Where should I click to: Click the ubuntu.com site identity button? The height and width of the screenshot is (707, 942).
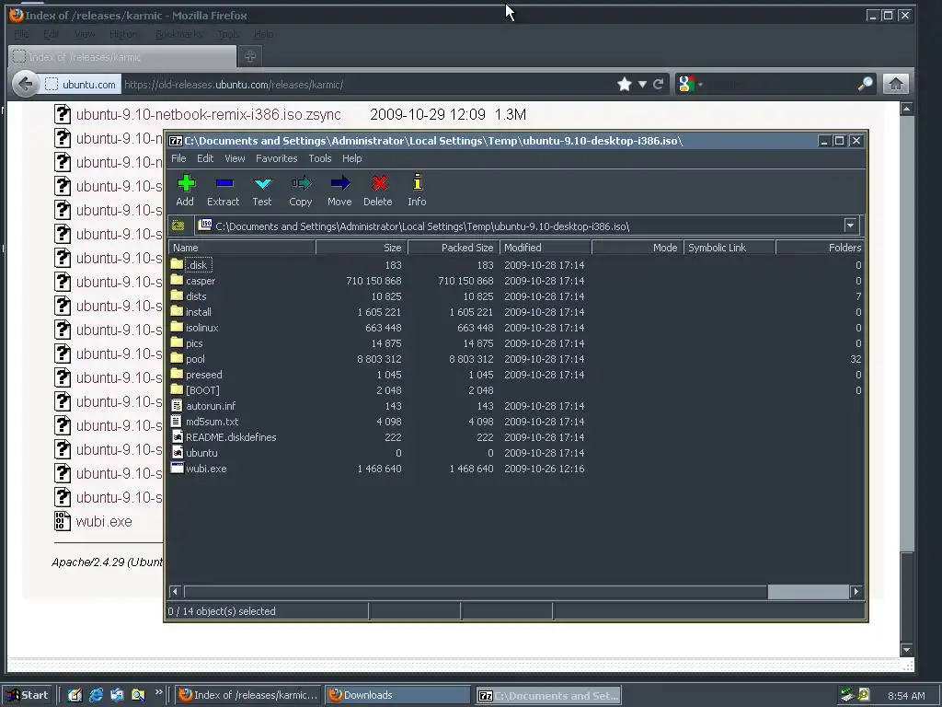pos(81,84)
